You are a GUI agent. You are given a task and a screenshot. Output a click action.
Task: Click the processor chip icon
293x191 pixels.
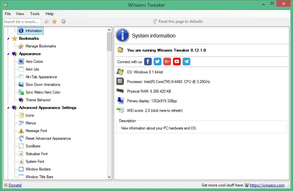(120, 81)
